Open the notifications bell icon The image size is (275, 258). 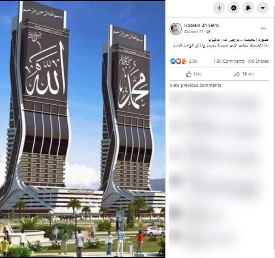click(x=248, y=8)
